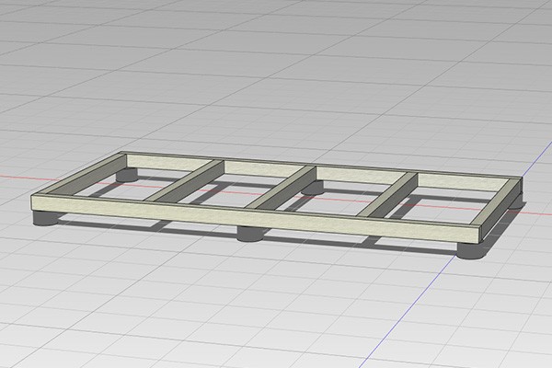The height and width of the screenshot is (368, 552).
Task: Click the front-left corner pier
Action: click(46, 221)
